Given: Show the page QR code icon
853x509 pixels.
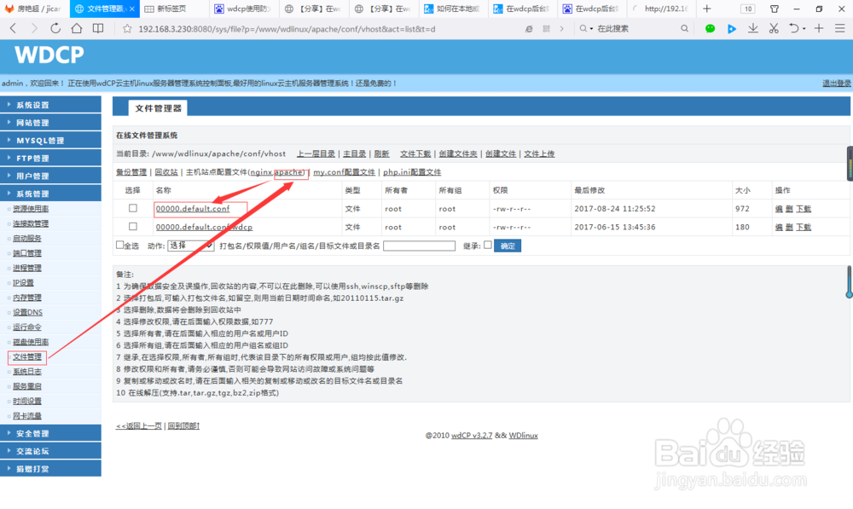Looking at the screenshot, I should point(546,29).
